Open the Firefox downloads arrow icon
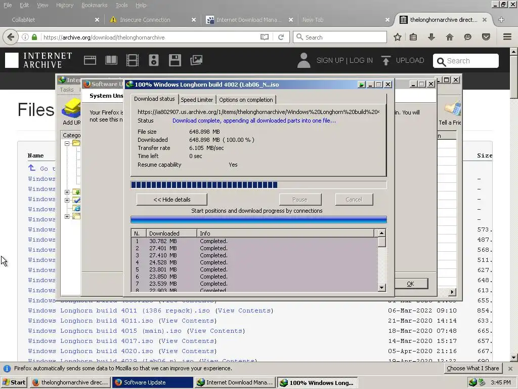This screenshot has height=389, width=518. (x=431, y=37)
